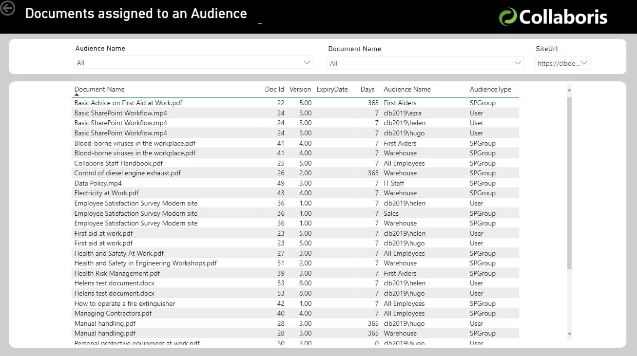Click the scrollbar down arrow
Screen dimensions: 637x356
click(x=569, y=334)
